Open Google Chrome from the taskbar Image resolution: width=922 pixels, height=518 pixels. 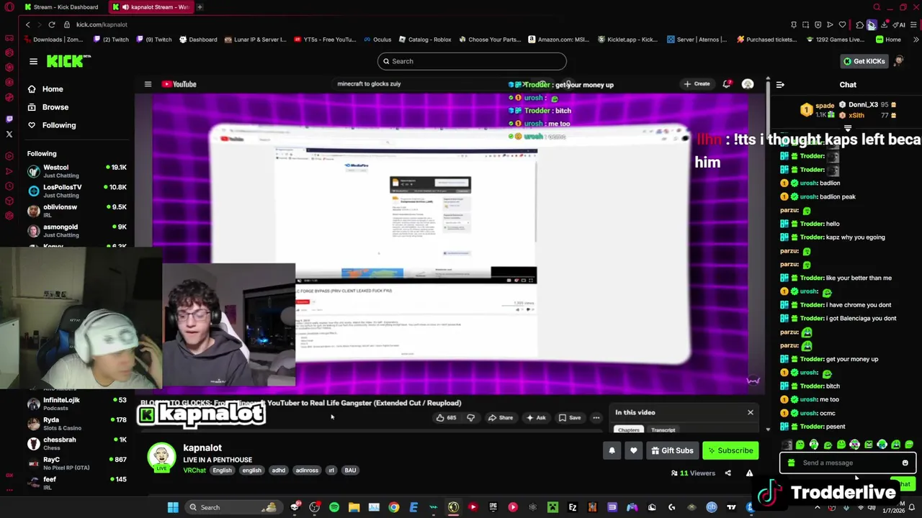pyautogui.click(x=394, y=507)
